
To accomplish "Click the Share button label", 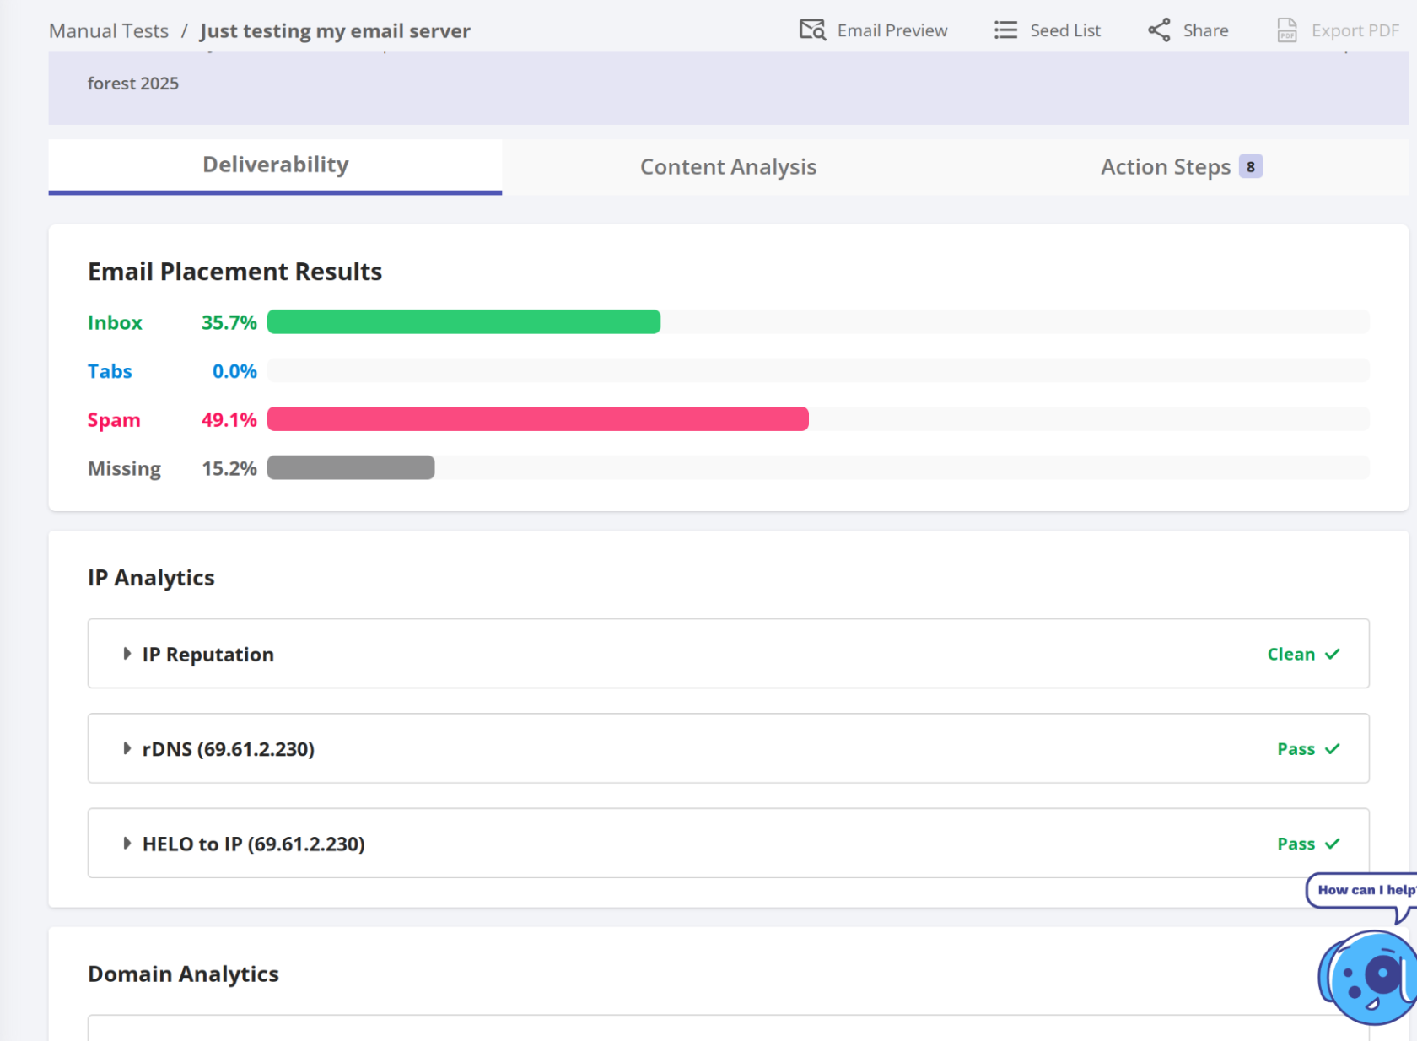I will click(1205, 30).
